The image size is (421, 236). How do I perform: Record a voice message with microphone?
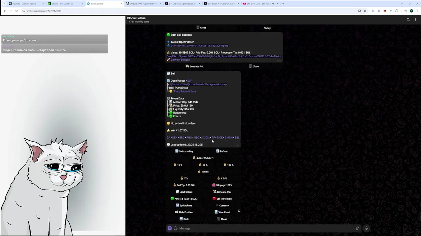point(366,228)
